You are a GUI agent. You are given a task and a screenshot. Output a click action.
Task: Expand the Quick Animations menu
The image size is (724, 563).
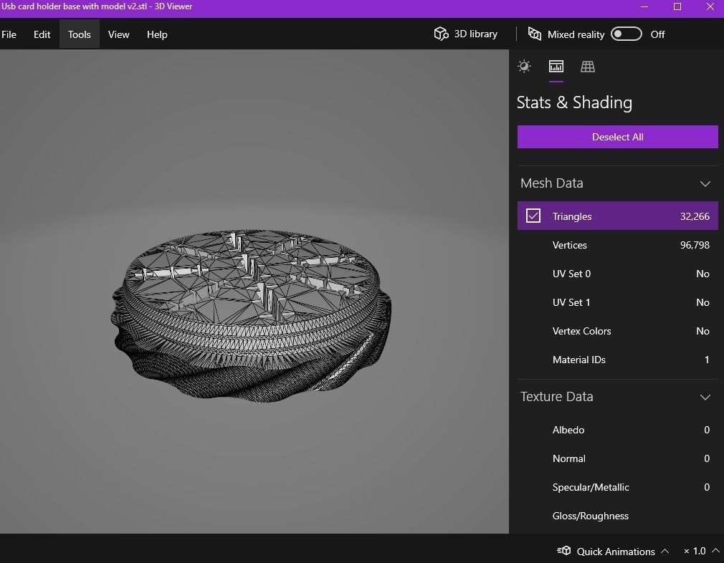[x=665, y=551]
